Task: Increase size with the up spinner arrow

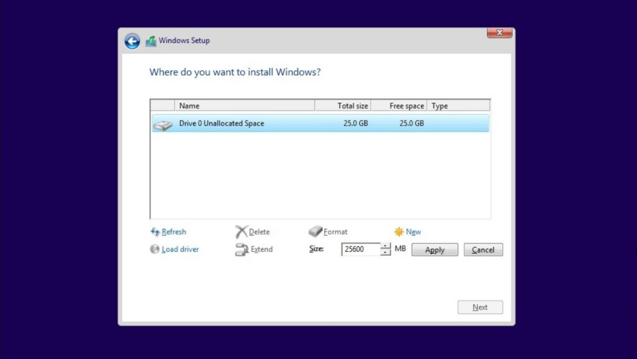Action: pos(385,246)
